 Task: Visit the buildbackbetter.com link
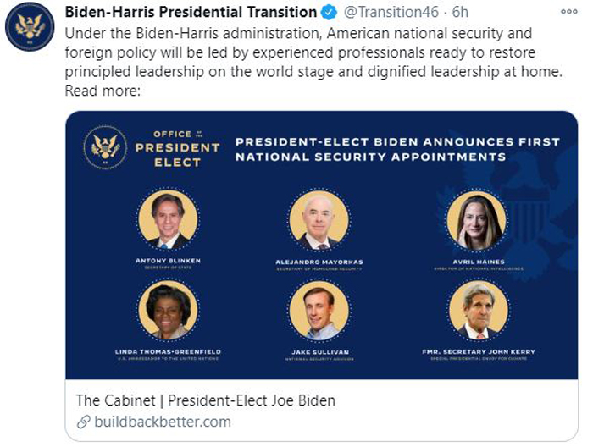point(163,422)
